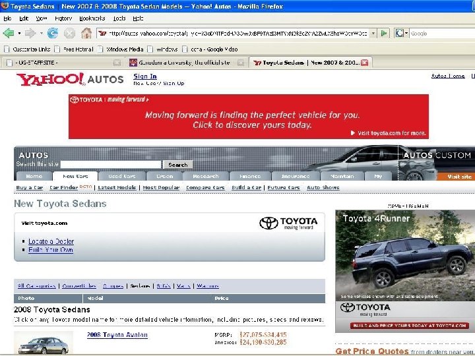Open the Free Hotmail bookmark
This screenshot has height=356, width=475.
(74, 49)
